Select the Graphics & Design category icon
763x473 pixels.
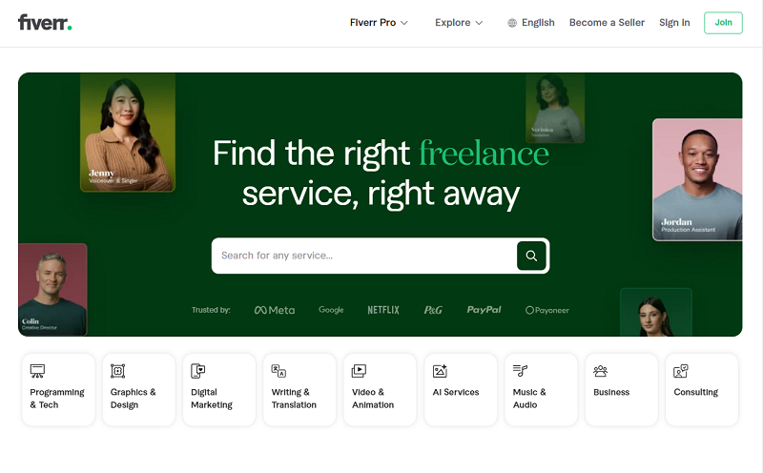[118, 371]
